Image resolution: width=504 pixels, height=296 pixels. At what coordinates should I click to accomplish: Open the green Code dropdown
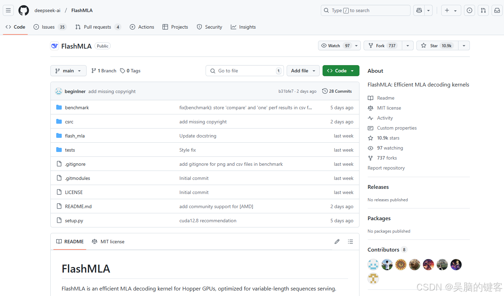[x=341, y=71]
